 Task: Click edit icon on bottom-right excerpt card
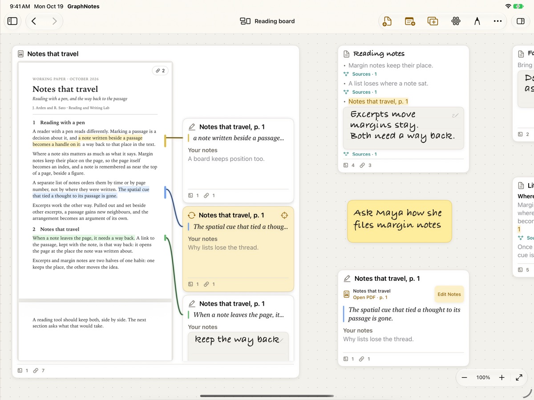pos(347,279)
